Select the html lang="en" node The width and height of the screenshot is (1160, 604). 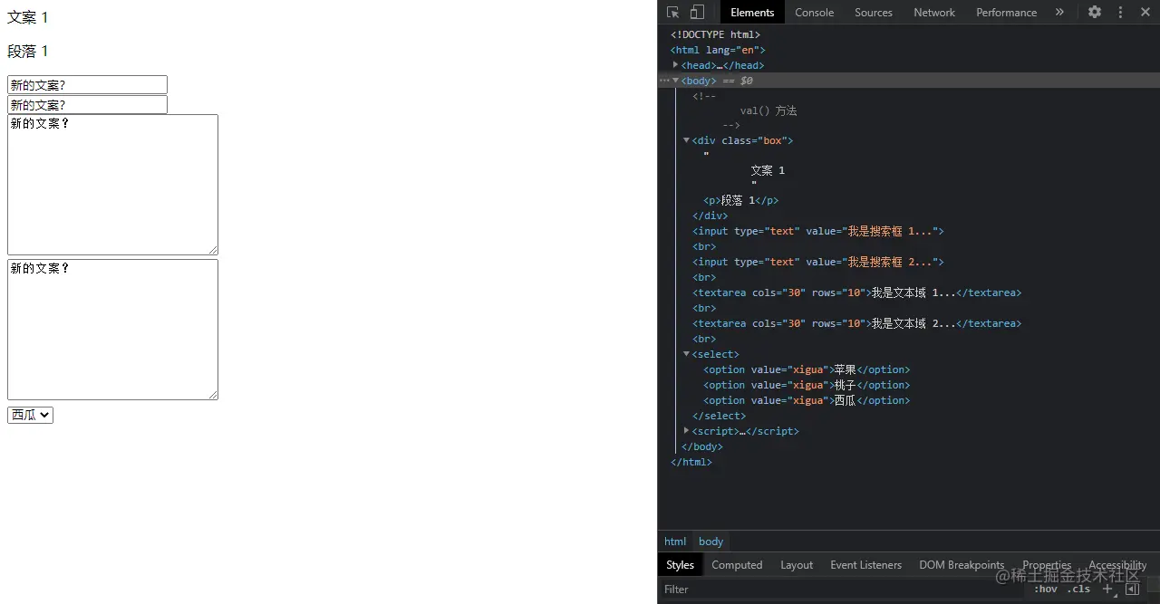718,50
